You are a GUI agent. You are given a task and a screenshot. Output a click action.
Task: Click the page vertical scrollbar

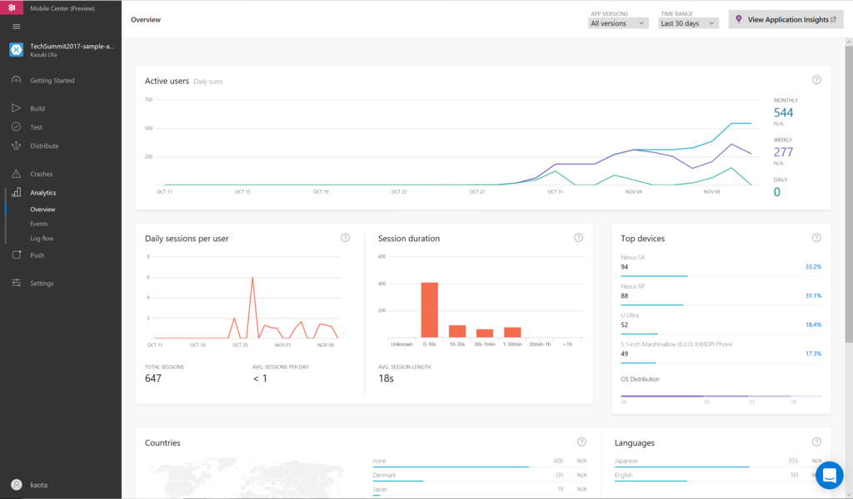pyautogui.click(x=849, y=195)
